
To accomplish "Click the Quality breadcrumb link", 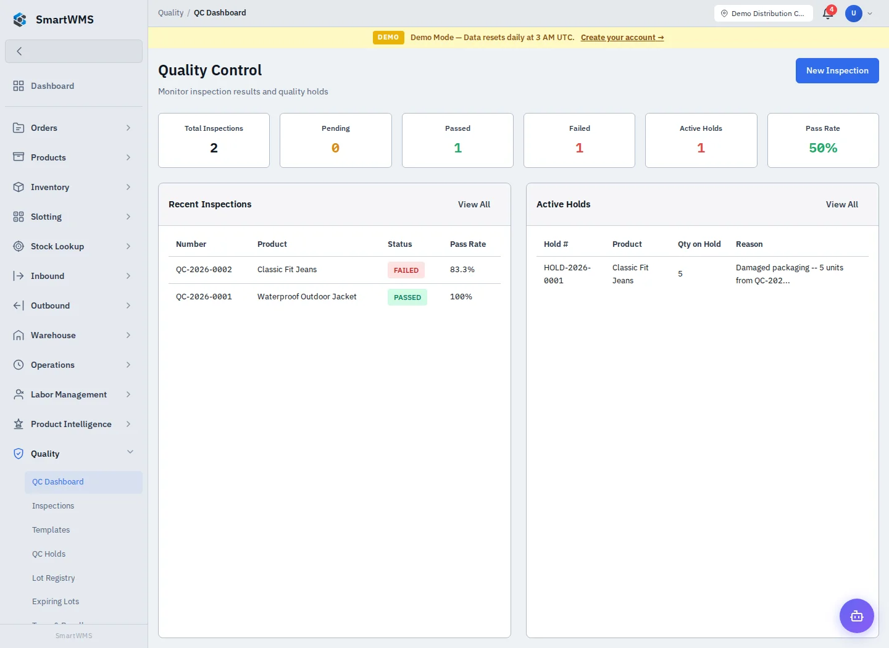I will [x=170, y=13].
